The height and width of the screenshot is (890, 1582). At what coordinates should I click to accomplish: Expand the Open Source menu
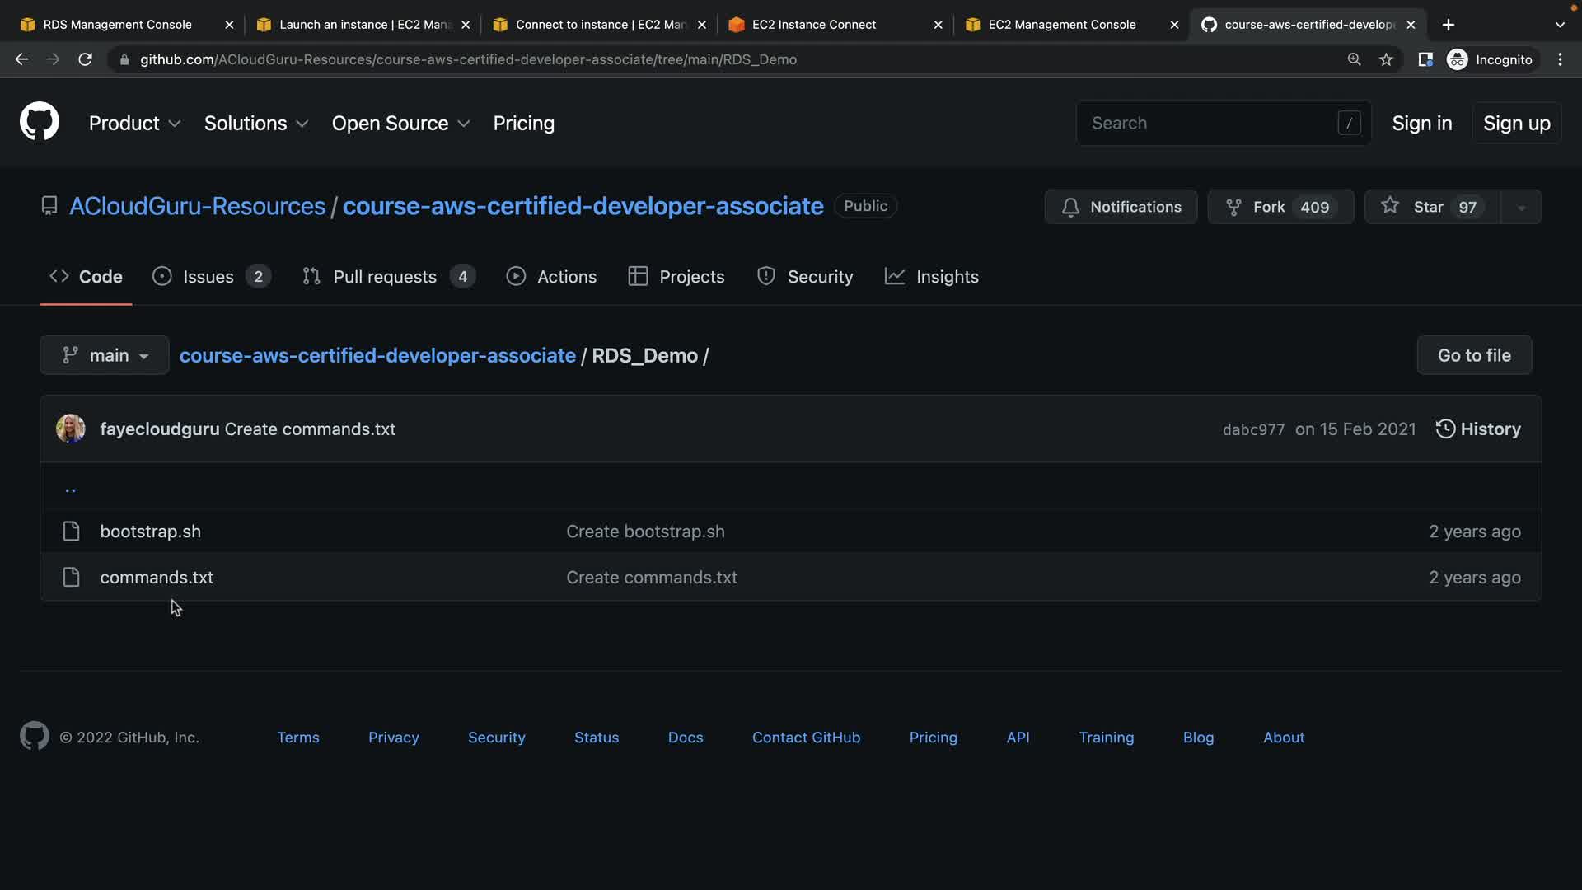[x=400, y=123]
